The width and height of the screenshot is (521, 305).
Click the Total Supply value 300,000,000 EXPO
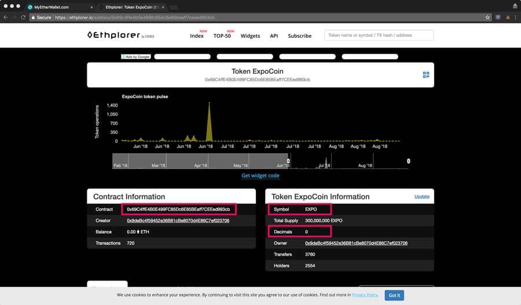pyautogui.click(x=324, y=220)
